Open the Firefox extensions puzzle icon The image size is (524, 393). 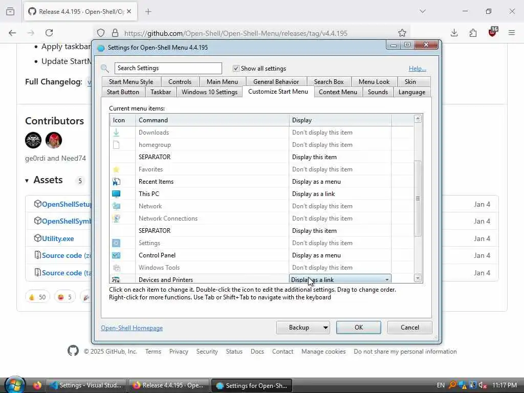(x=473, y=33)
